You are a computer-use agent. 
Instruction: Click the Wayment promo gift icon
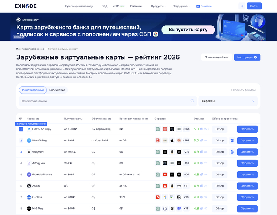coord(232,152)
